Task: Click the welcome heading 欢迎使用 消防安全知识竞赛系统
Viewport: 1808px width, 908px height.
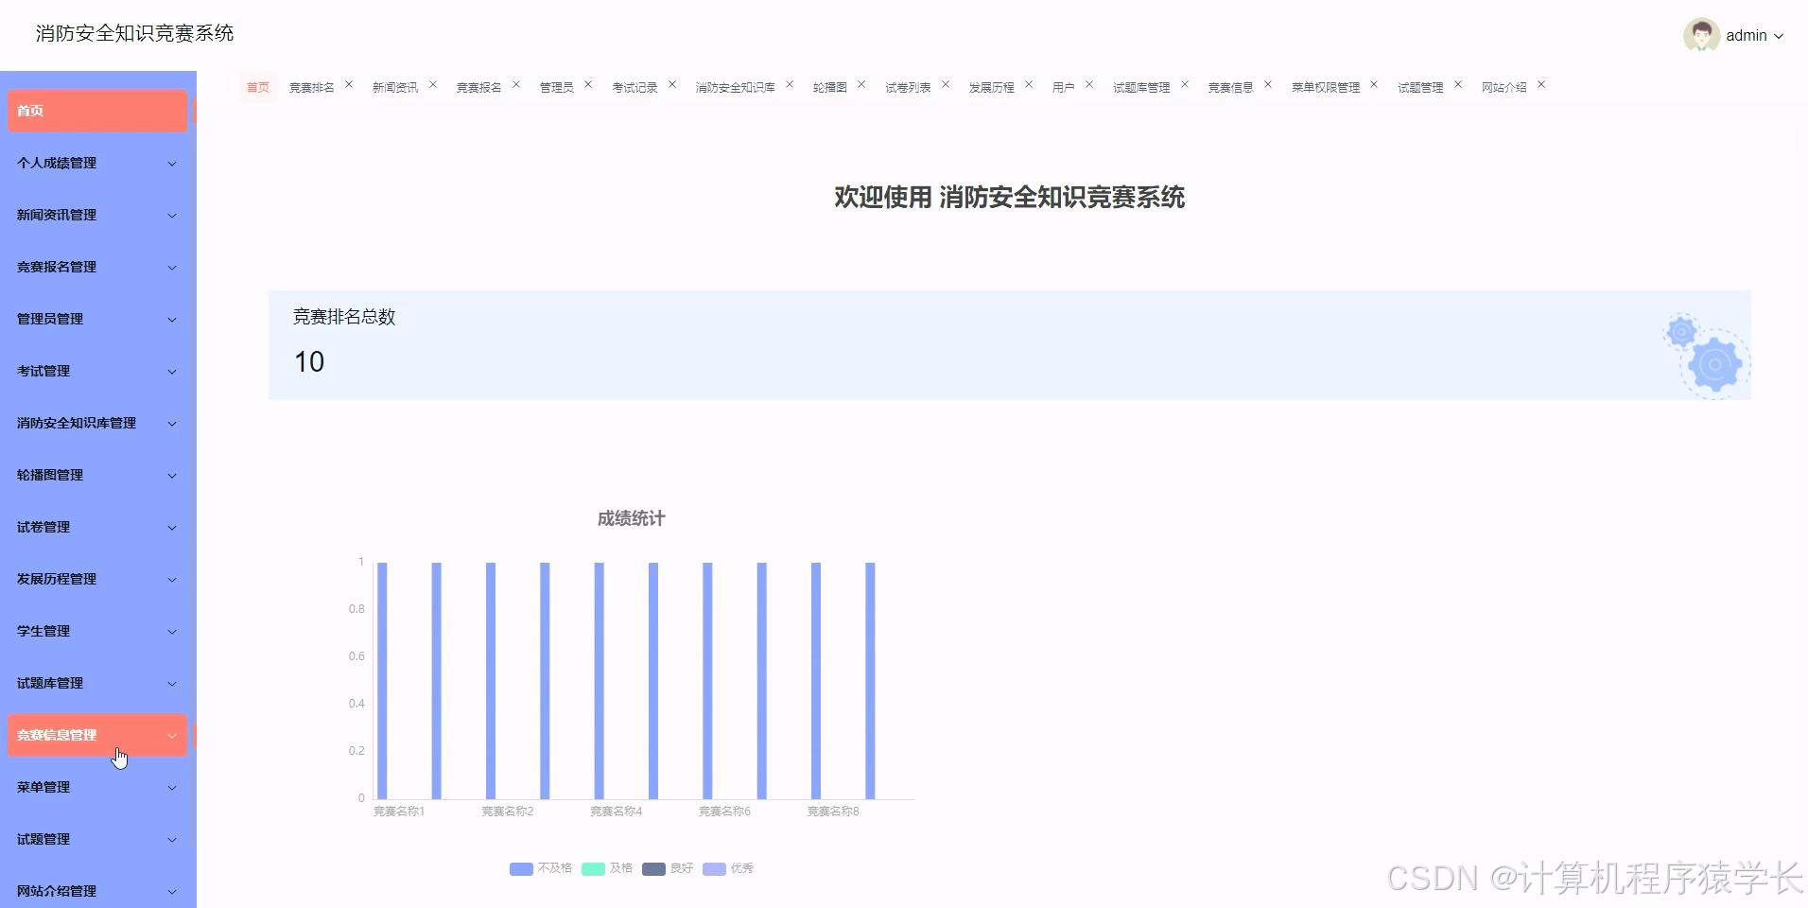Action: coord(1009,197)
